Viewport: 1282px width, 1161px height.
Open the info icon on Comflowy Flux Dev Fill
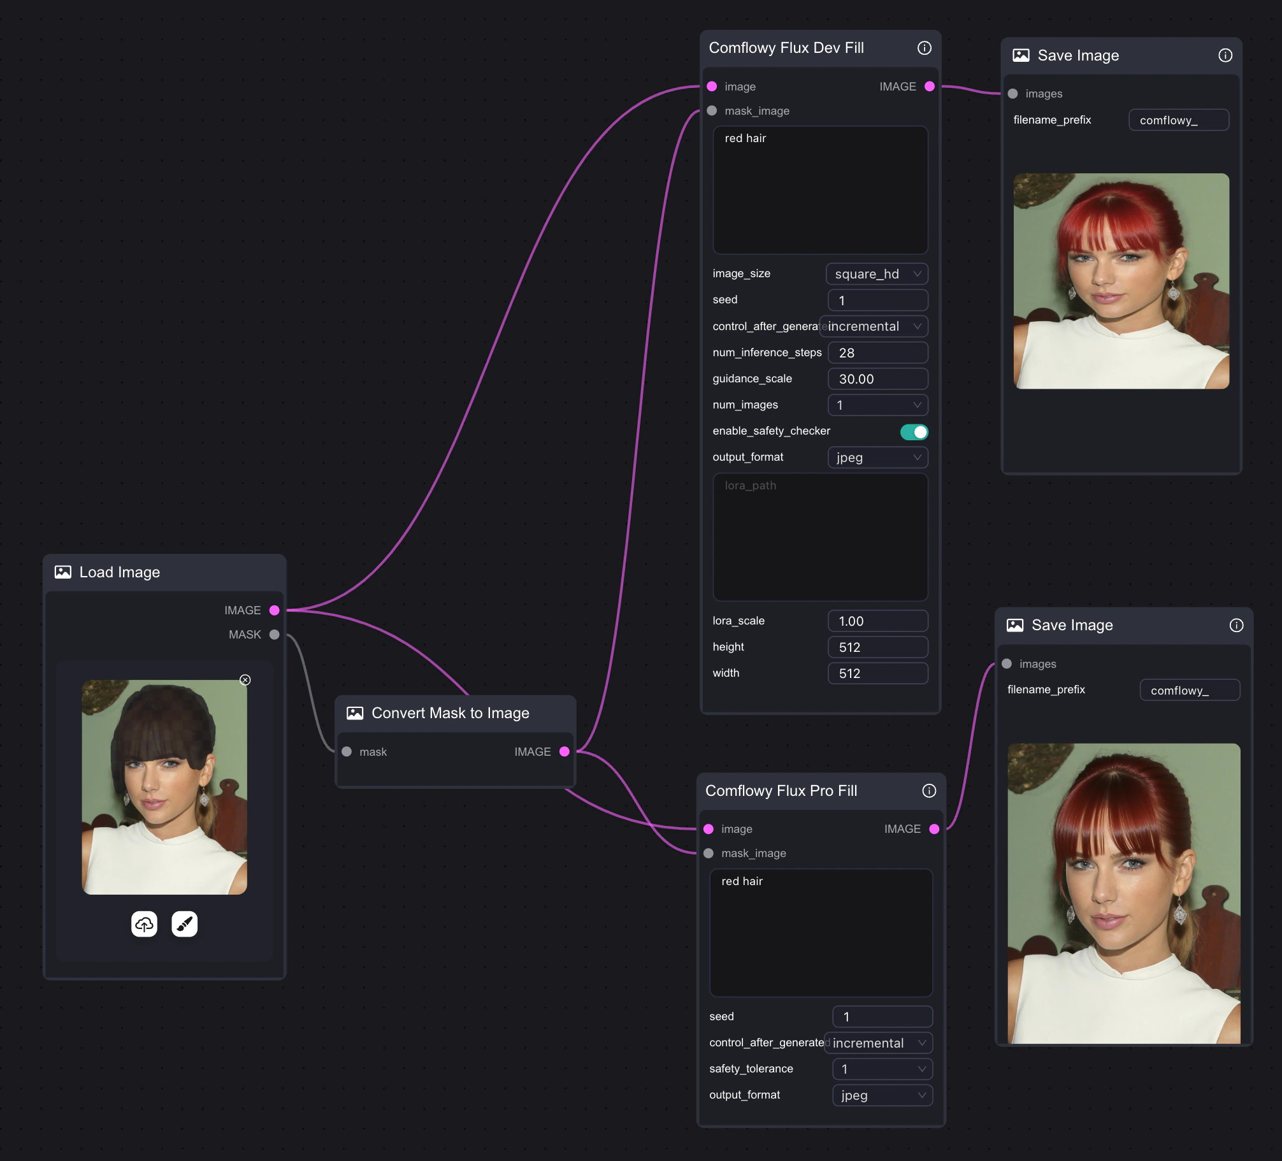pyautogui.click(x=925, y=47)
